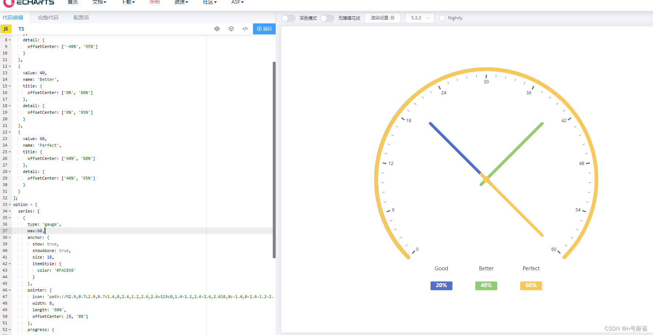Collapse detail block fold at line 28
The width and height of the screenshot is (653, 335).
[10, 172]
